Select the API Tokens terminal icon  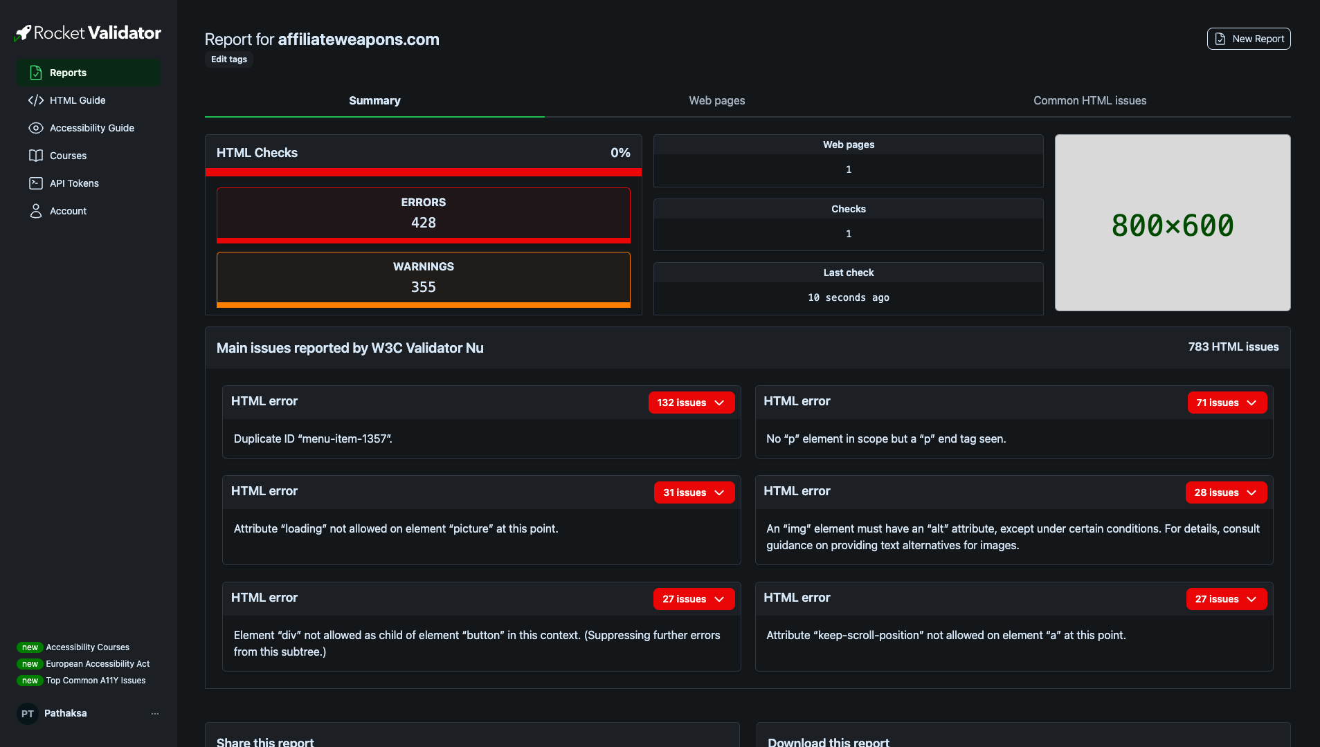(x=35, y=183)
